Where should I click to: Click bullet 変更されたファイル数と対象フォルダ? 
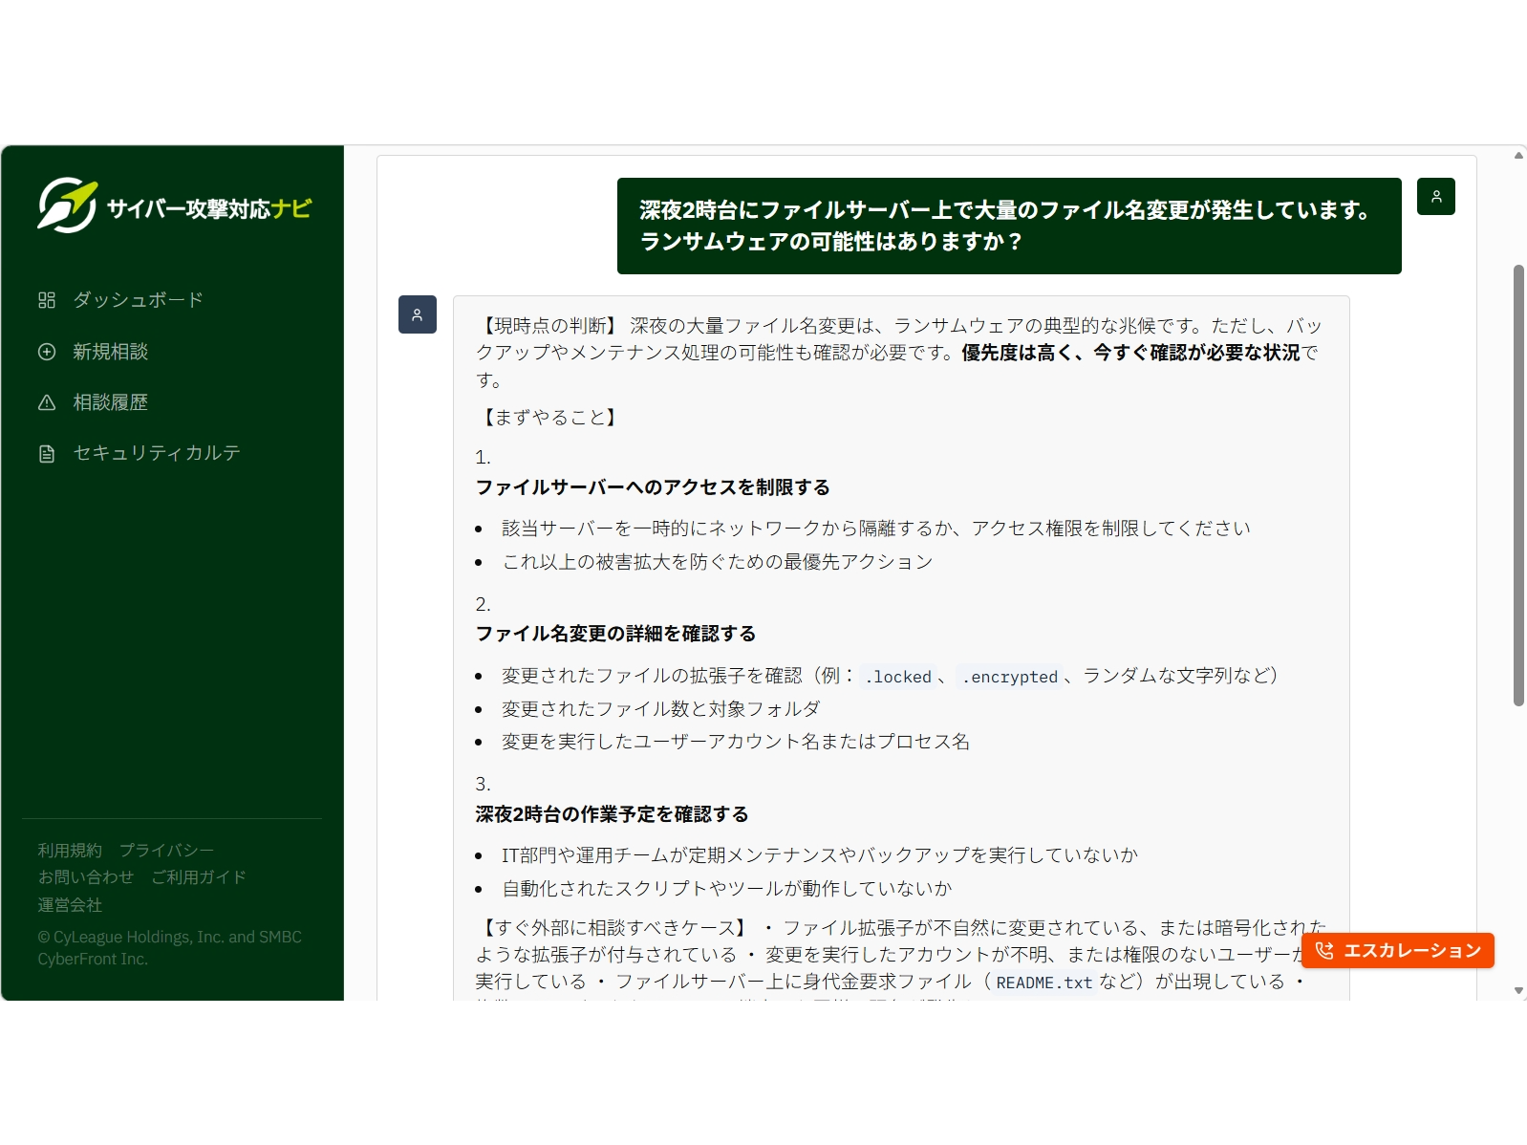click(661, 709)
